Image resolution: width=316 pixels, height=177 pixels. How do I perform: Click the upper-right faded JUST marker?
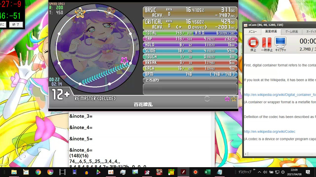click(110, 12)
